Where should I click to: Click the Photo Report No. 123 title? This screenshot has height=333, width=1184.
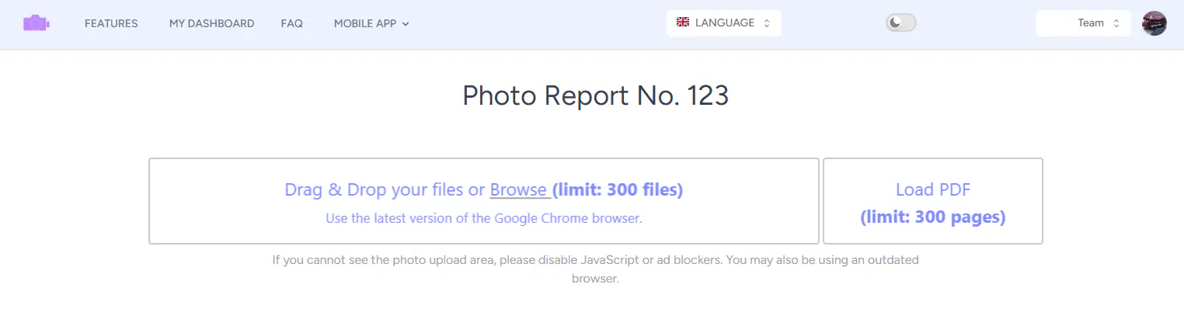[x=595, y=95]
